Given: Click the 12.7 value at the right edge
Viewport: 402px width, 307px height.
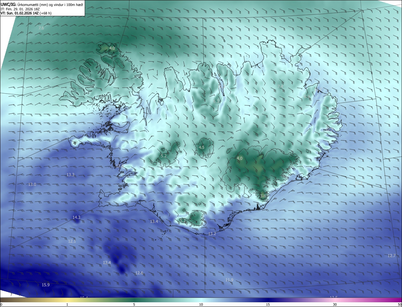Looking at the screenshot, I should [x=392, y=256].
